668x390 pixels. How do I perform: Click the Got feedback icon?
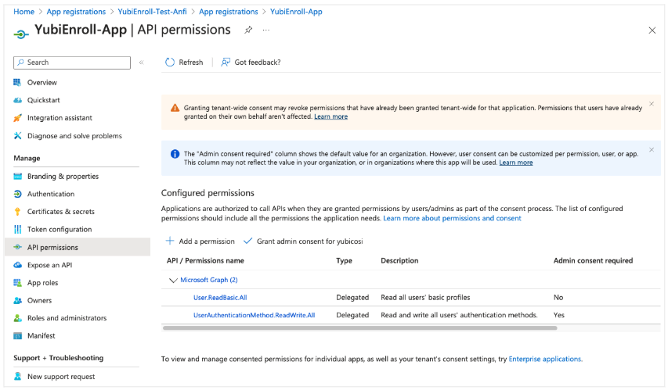(226, 63)
